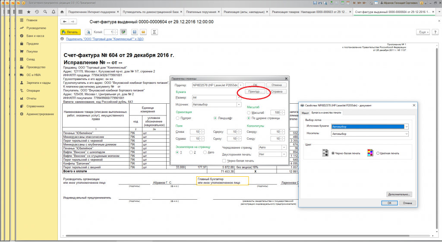The image size is (442, 242).
Task: Click the M memory button
Action: click(x=354, y=3)
